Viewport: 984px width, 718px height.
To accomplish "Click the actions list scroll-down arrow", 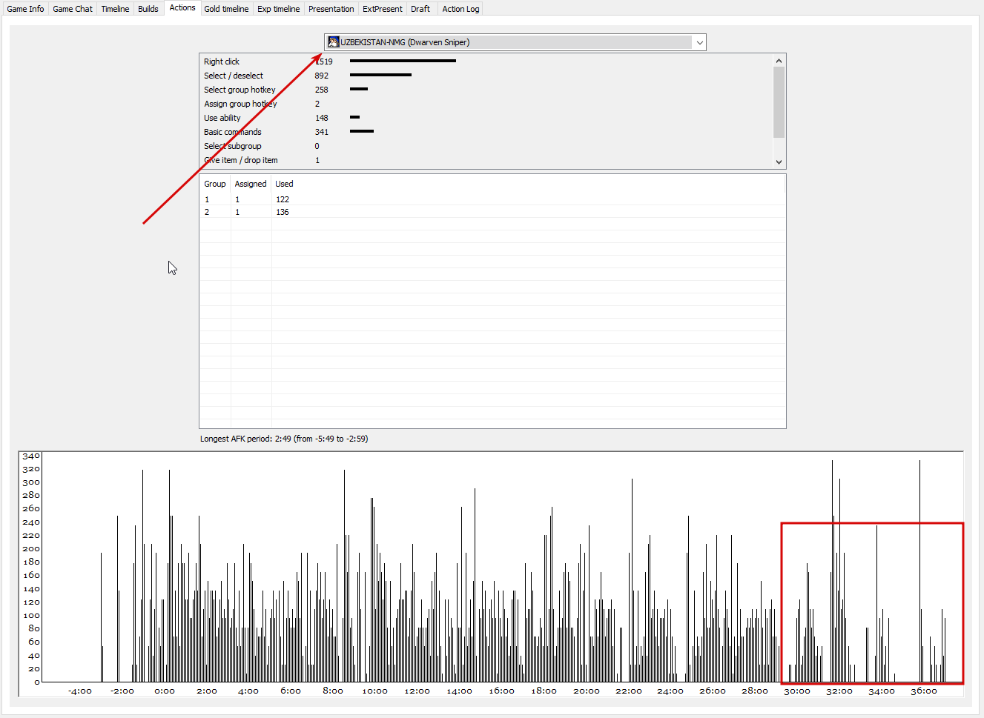I will 779,162.
